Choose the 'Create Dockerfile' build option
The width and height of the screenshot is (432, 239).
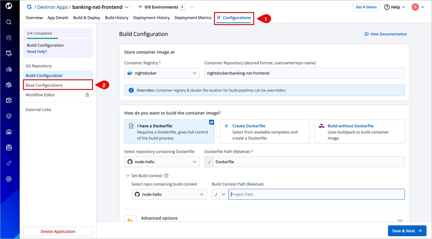point(264,132)
